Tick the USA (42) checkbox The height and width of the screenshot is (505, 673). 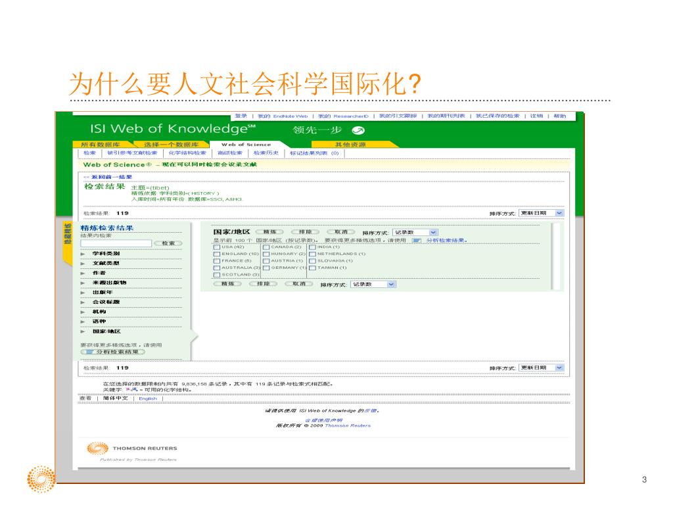(x=217, y=247)
